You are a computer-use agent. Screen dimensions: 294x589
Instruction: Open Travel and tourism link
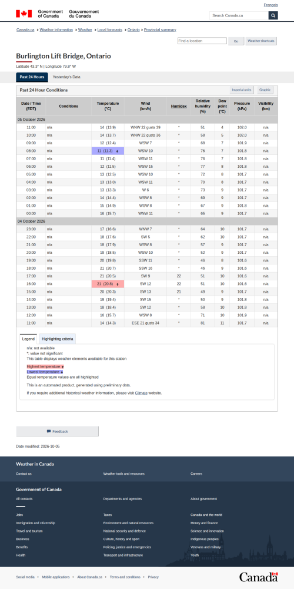pyautogui.click(x=29, y=531)
